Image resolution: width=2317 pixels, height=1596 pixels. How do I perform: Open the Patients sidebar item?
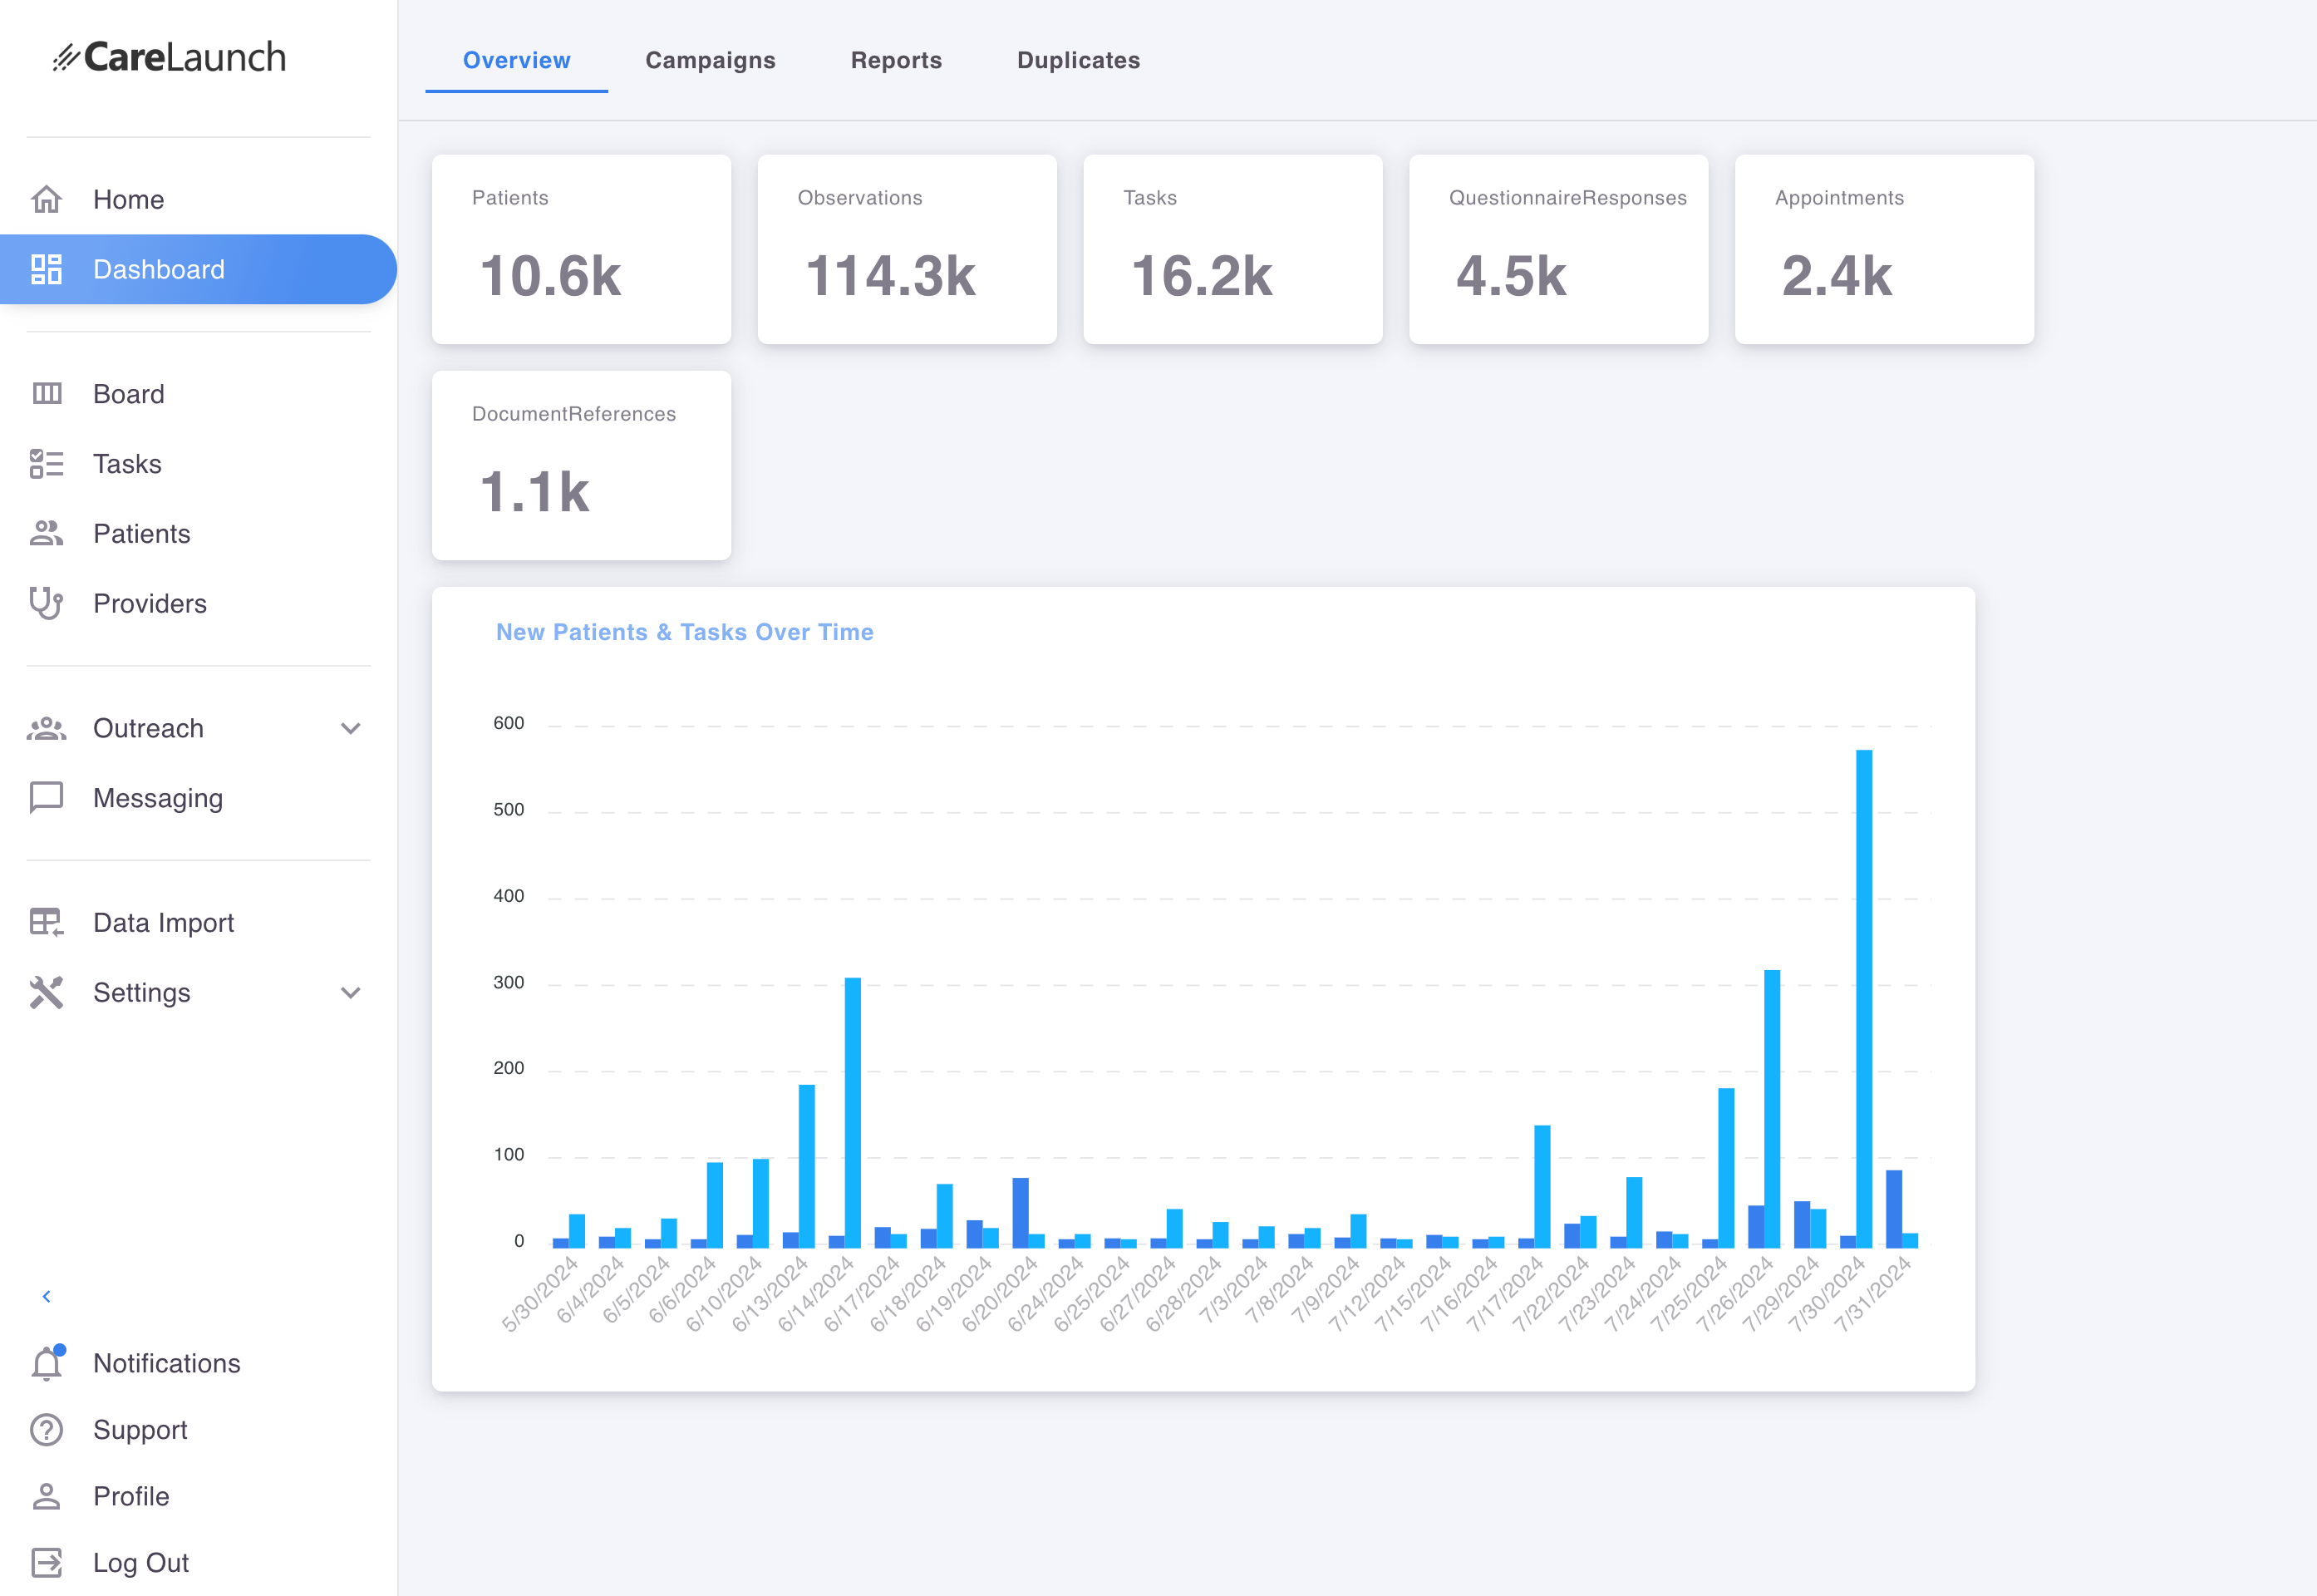pyautogui.click(x=198, y=533)
